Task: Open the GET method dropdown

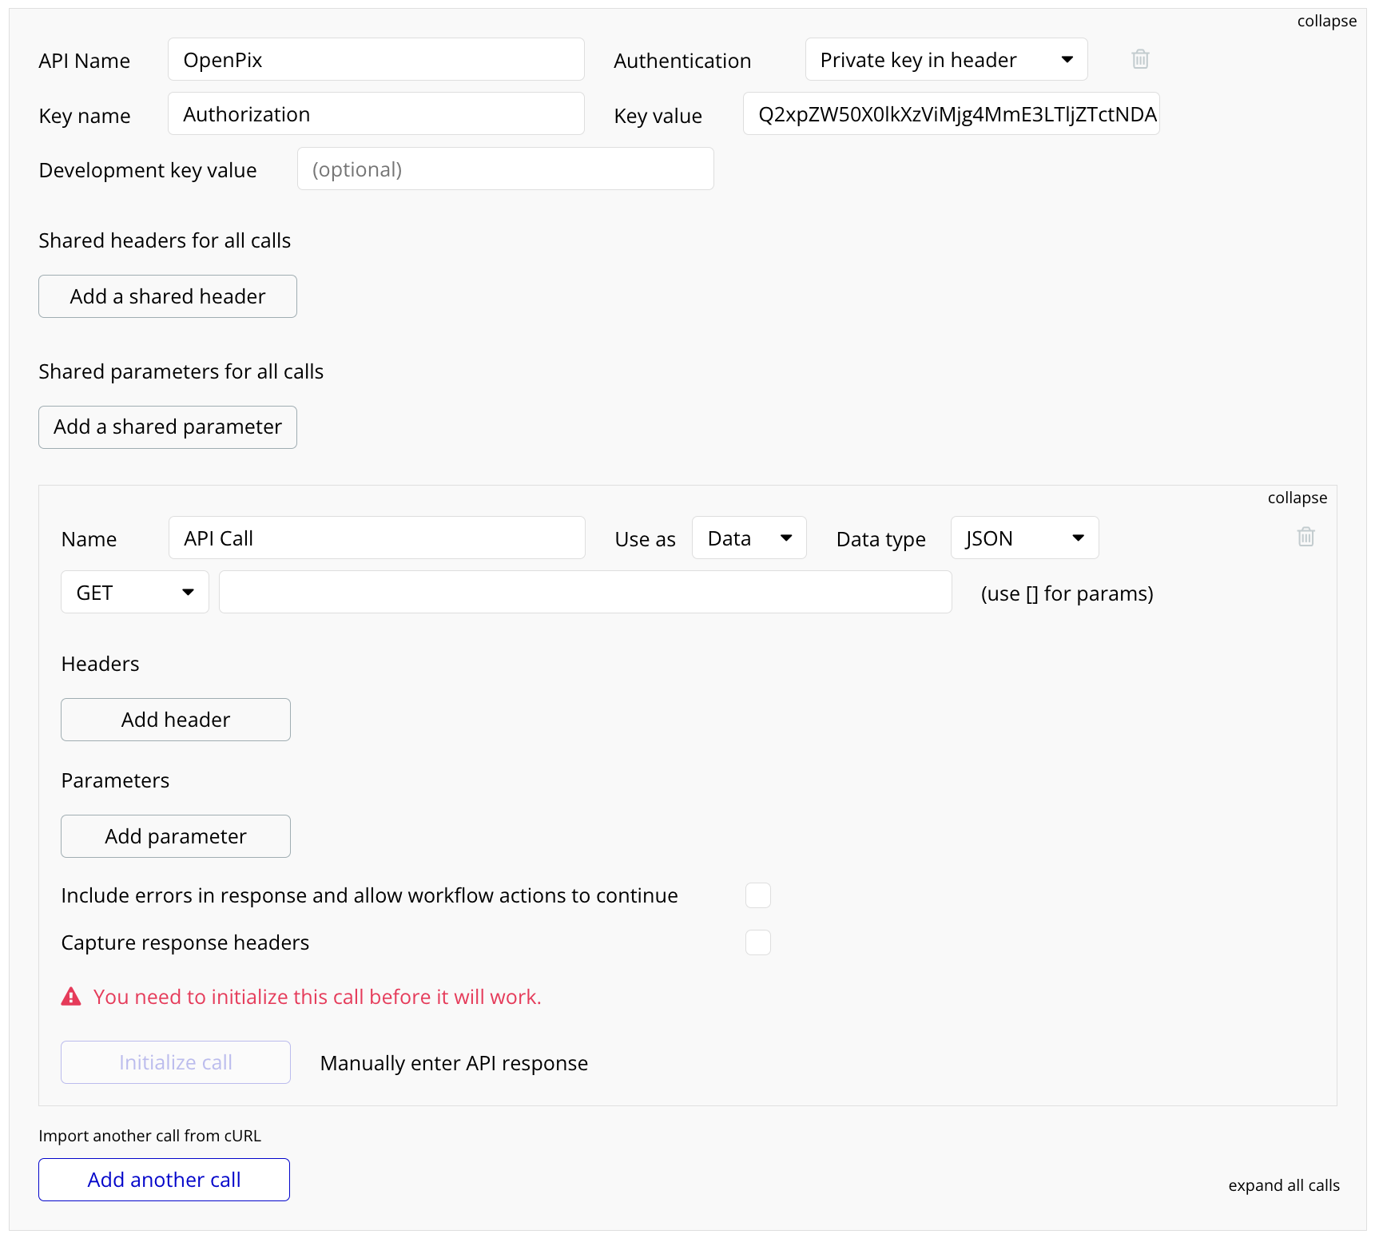Action: coord(133,592)
